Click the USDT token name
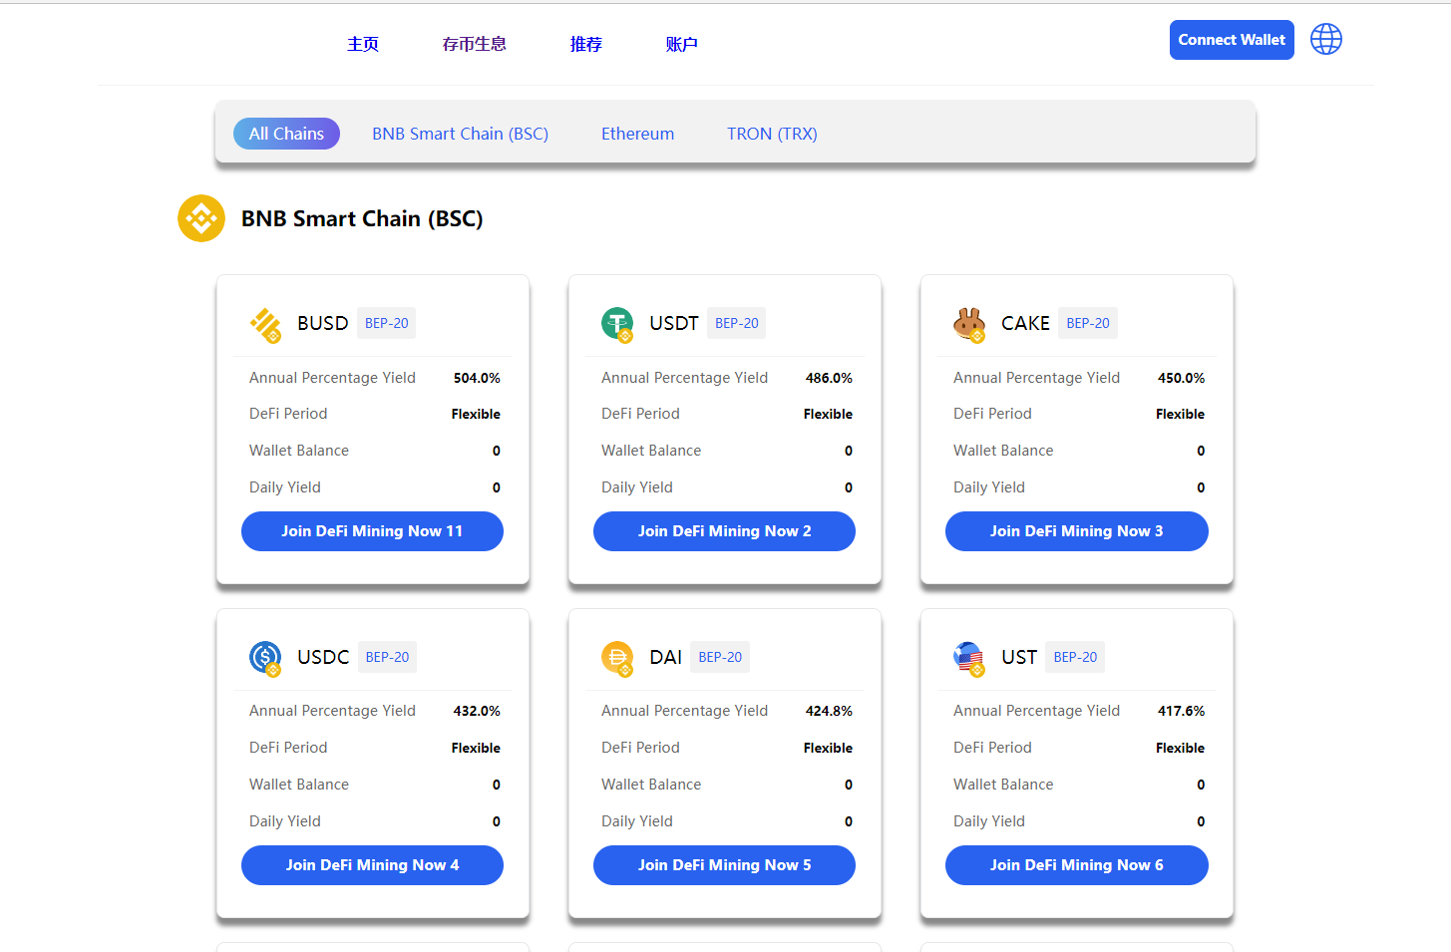 coord(674,323)
